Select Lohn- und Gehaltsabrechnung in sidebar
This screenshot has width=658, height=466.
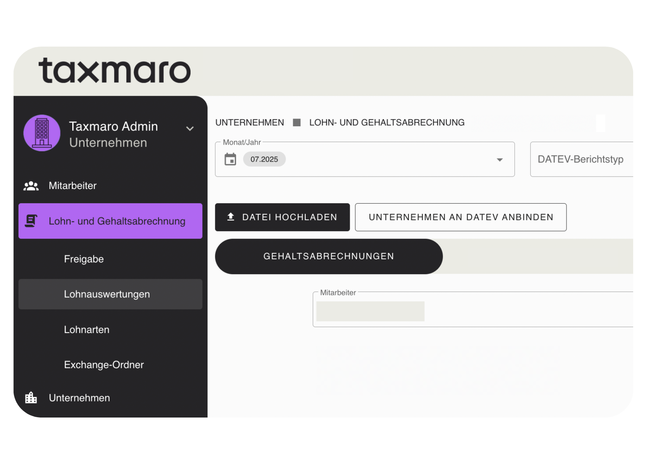pyautogui.click(x=110, y=221)
